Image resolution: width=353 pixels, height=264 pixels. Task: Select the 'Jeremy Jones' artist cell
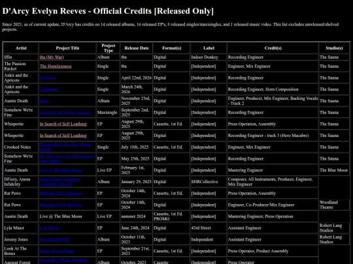pyautogui.click(x=21, y=239)
